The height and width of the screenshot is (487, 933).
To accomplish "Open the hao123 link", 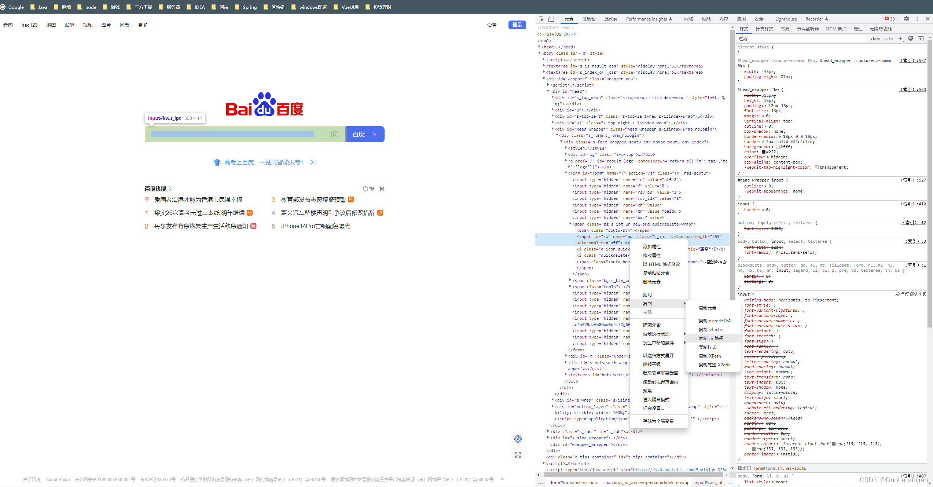I will (x=30, y=25).
